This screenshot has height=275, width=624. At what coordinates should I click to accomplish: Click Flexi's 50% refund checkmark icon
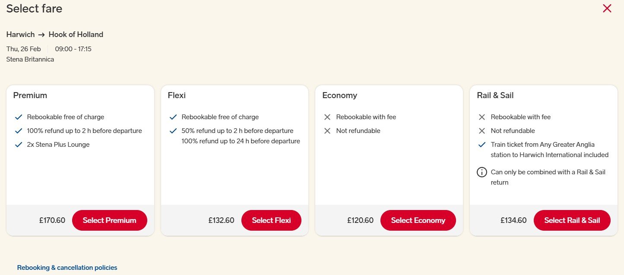tap(173, 131)
